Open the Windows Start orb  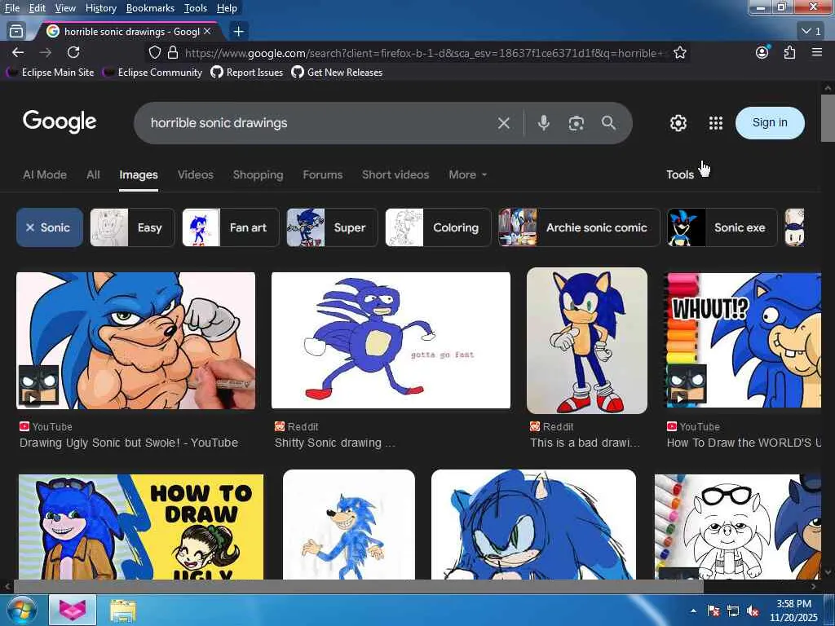point(22,610)
